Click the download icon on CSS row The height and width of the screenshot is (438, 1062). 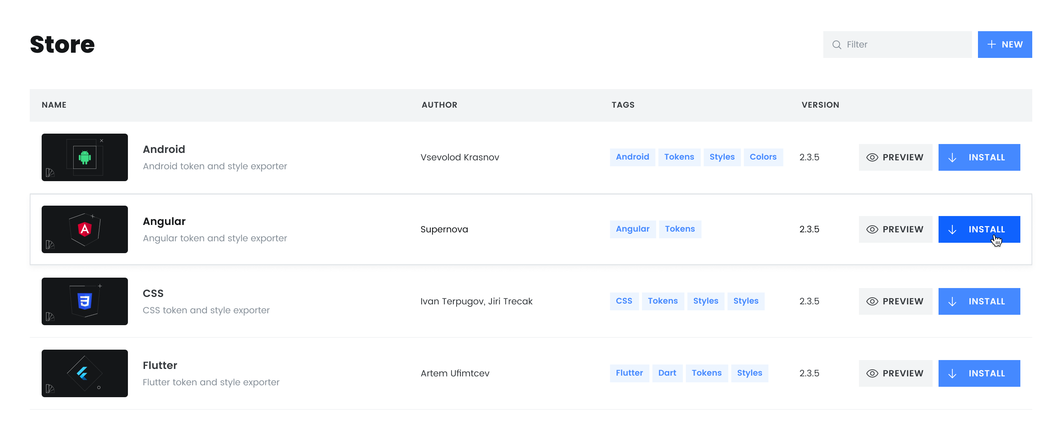pos(953,301)
